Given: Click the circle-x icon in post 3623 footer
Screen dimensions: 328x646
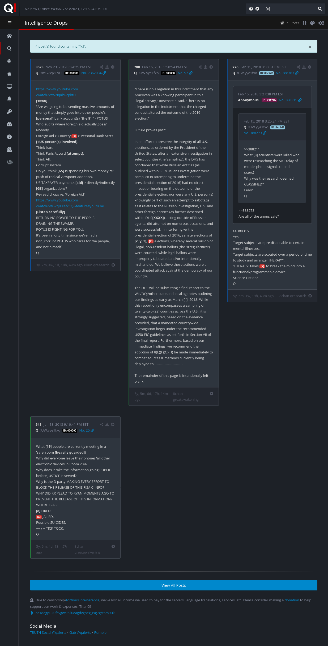Looking at the screenshot, I should pos(113,265).
